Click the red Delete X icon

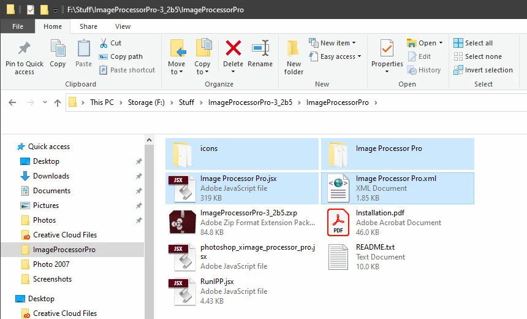[233, 48]
